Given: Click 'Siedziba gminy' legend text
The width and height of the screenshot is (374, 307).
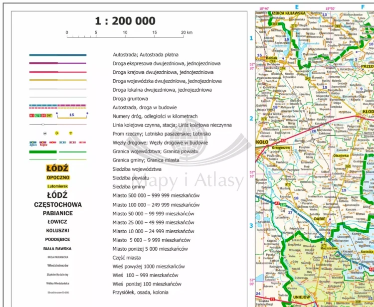Looking at the screenshot, I should [129, 186].
